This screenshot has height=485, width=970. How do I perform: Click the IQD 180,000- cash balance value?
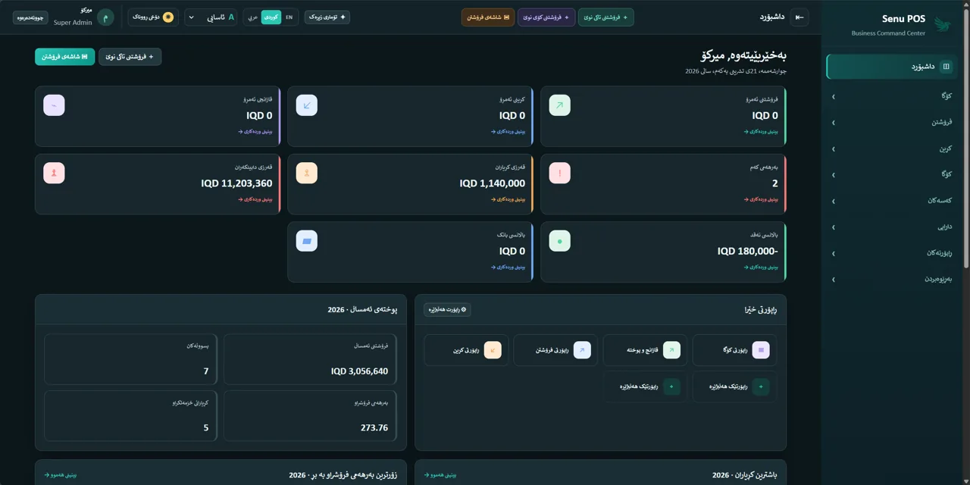pos(747,251)
